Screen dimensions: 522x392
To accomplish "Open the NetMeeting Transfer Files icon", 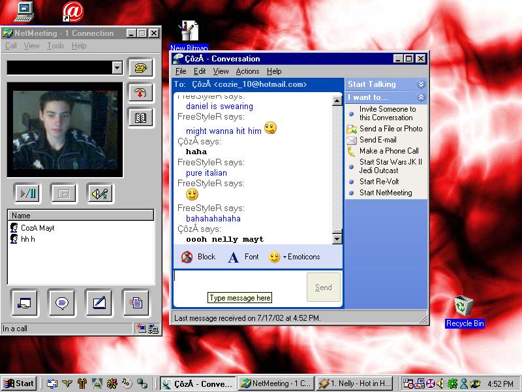I will point(136,303).
